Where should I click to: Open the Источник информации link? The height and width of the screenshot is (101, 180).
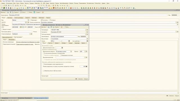click(x=28, y=42)
